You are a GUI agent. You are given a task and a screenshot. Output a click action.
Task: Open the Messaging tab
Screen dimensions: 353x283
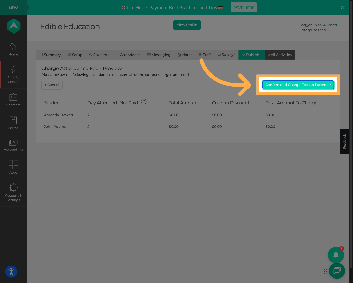coord(159,55)
